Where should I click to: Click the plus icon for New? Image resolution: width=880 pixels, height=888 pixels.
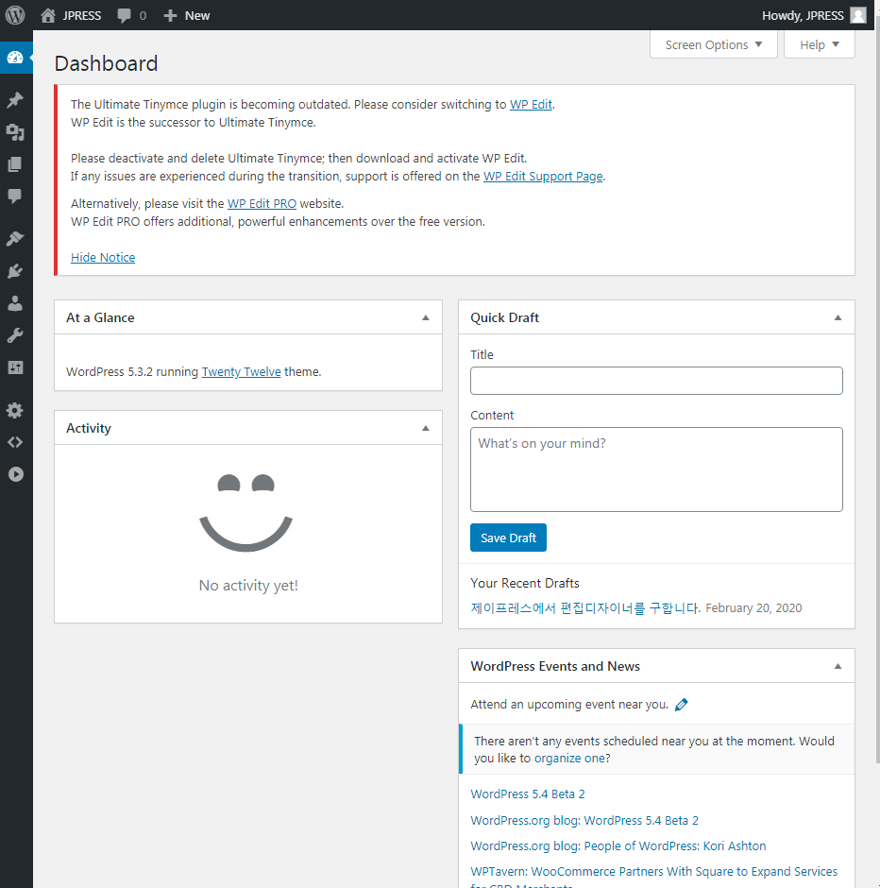[170, 15]
